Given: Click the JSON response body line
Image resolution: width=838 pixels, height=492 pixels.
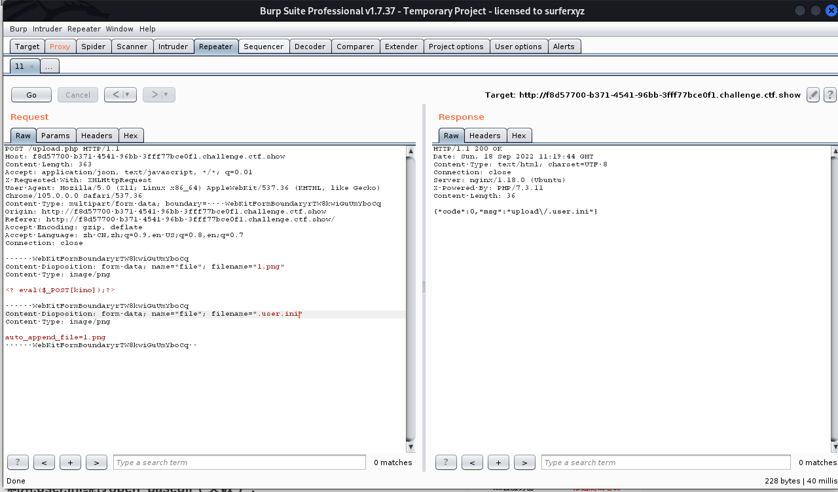Looking at the screenshot, I should point(516,212).
